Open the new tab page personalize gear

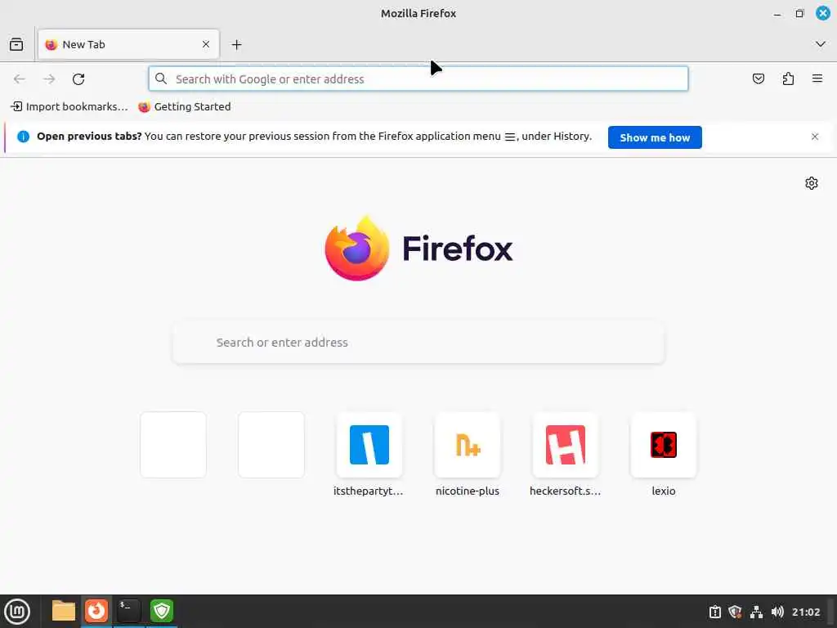(x=812, y=183)
